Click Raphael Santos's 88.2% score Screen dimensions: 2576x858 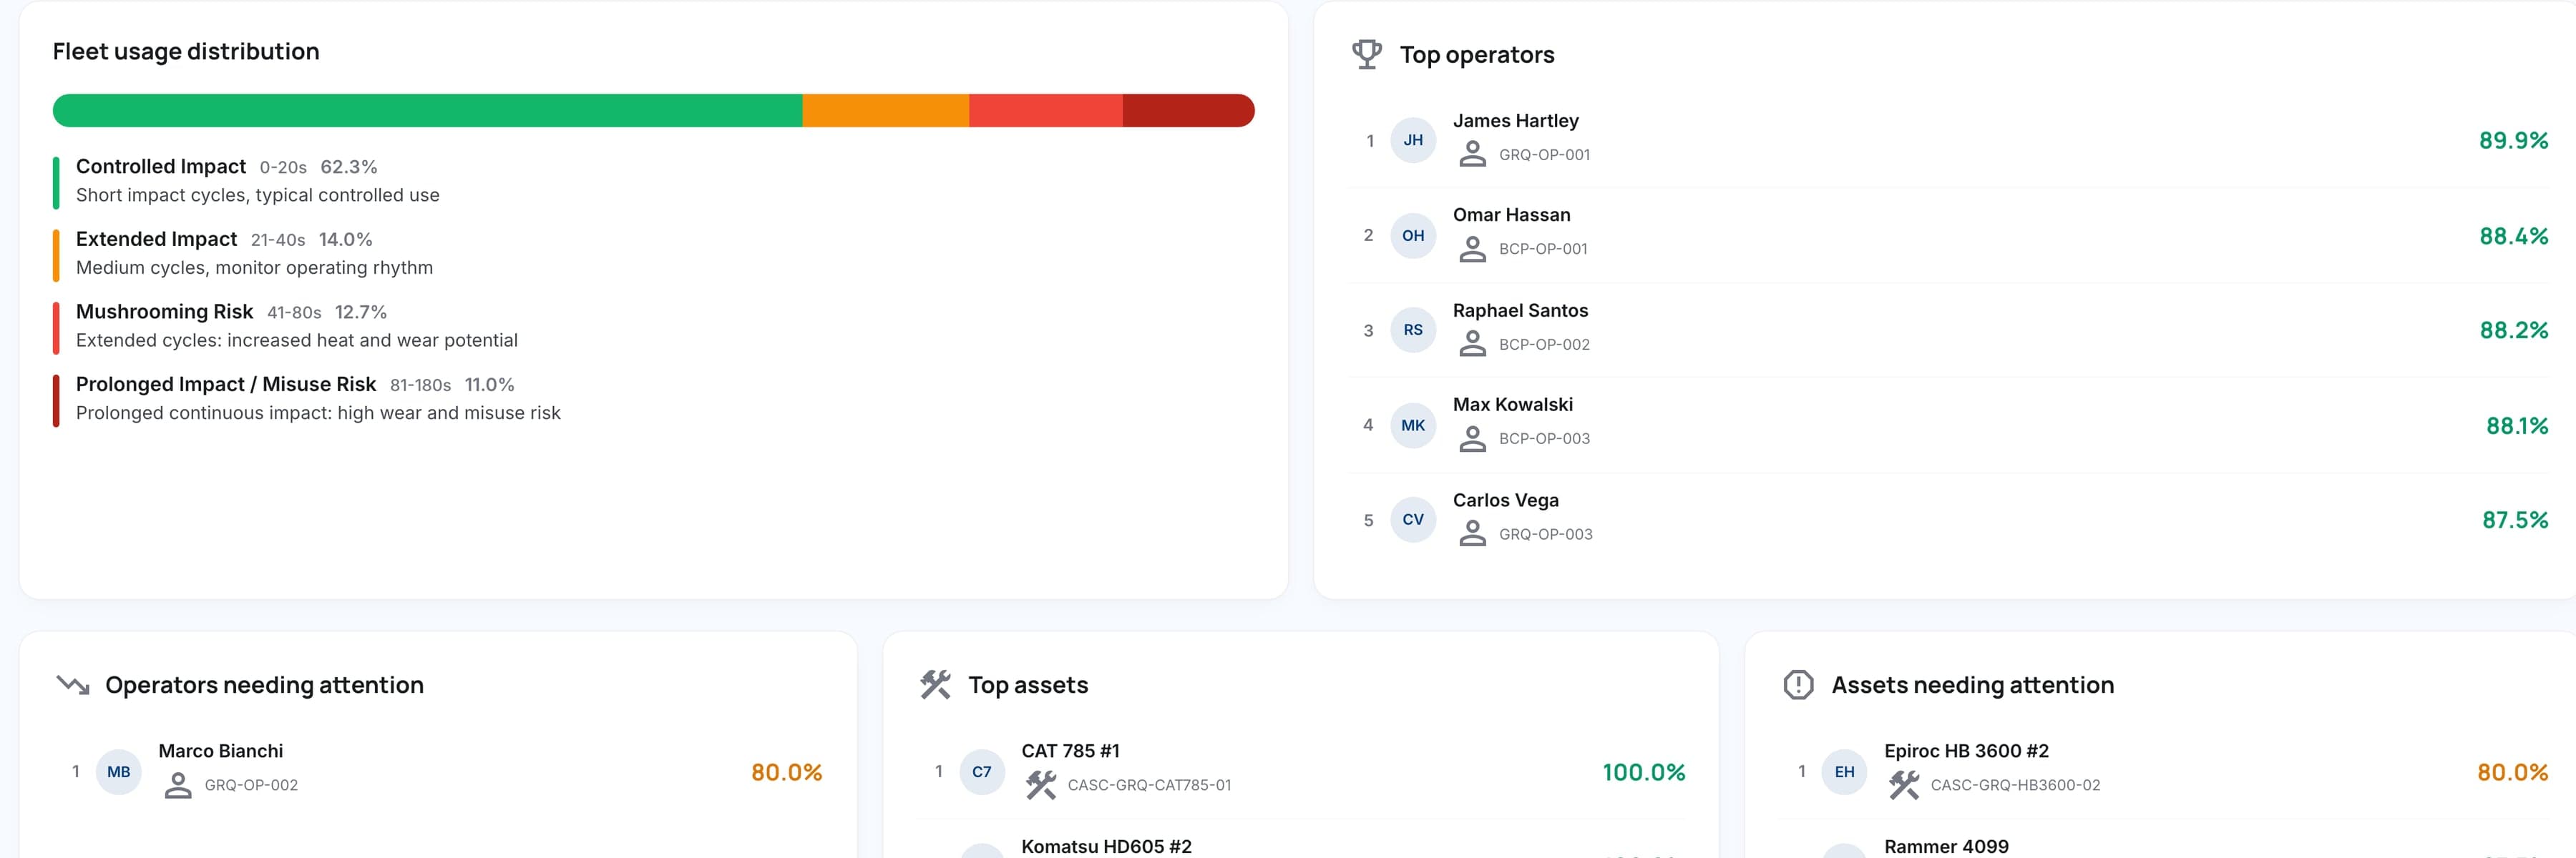tap(2513, 330)
